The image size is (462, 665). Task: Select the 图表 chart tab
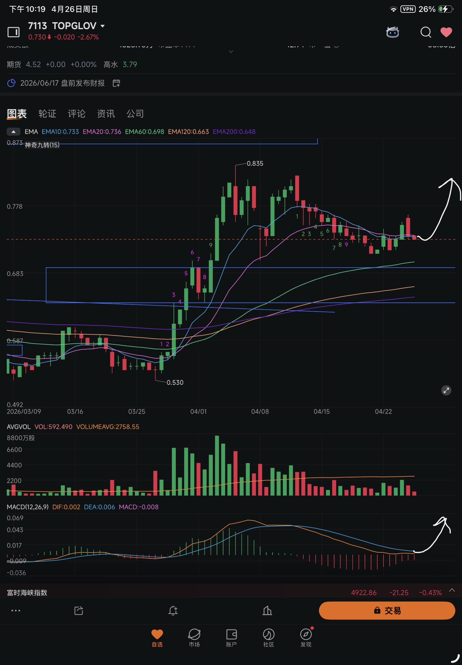coord(17,114)
